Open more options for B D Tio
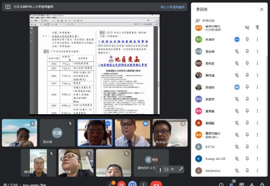 (x=257, y=147)
